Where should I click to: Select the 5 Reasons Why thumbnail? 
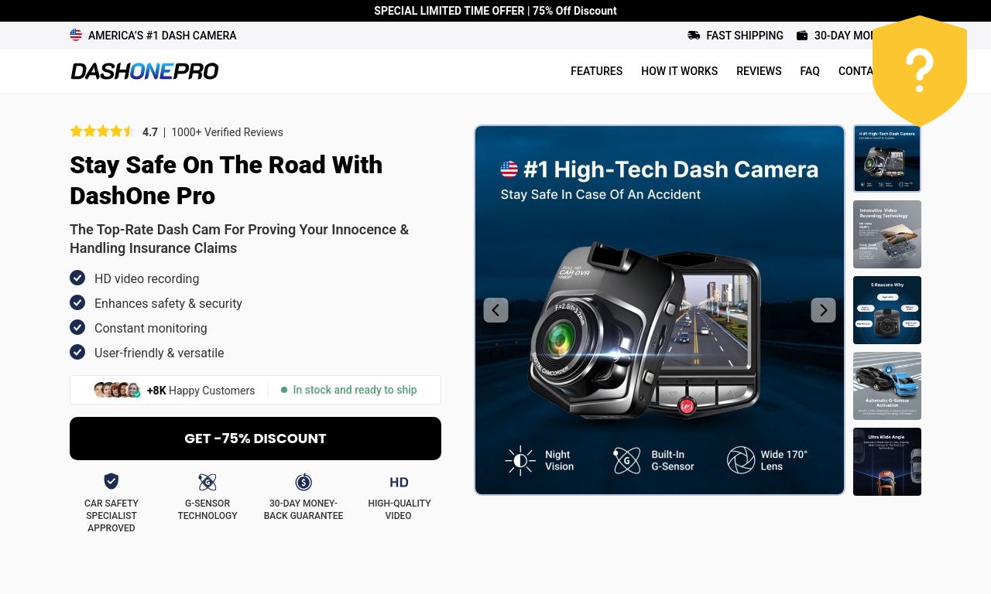[x=887, y=310]
